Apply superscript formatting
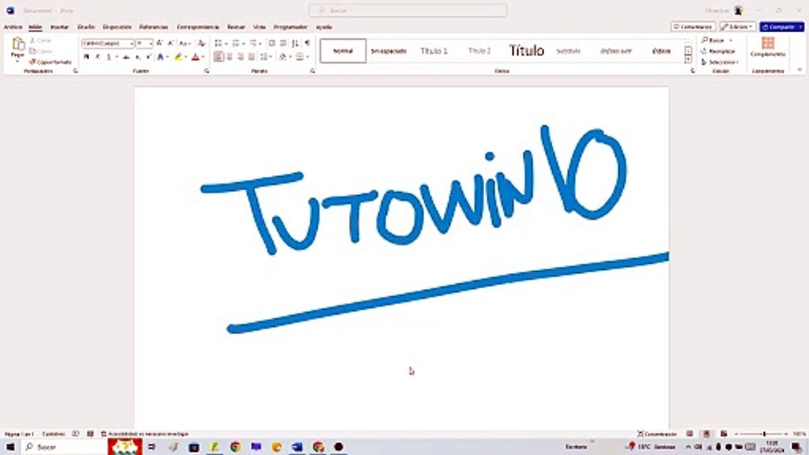The width and height of the screenshot is (809, 455). pyautogui.click(x=149, y=57)
